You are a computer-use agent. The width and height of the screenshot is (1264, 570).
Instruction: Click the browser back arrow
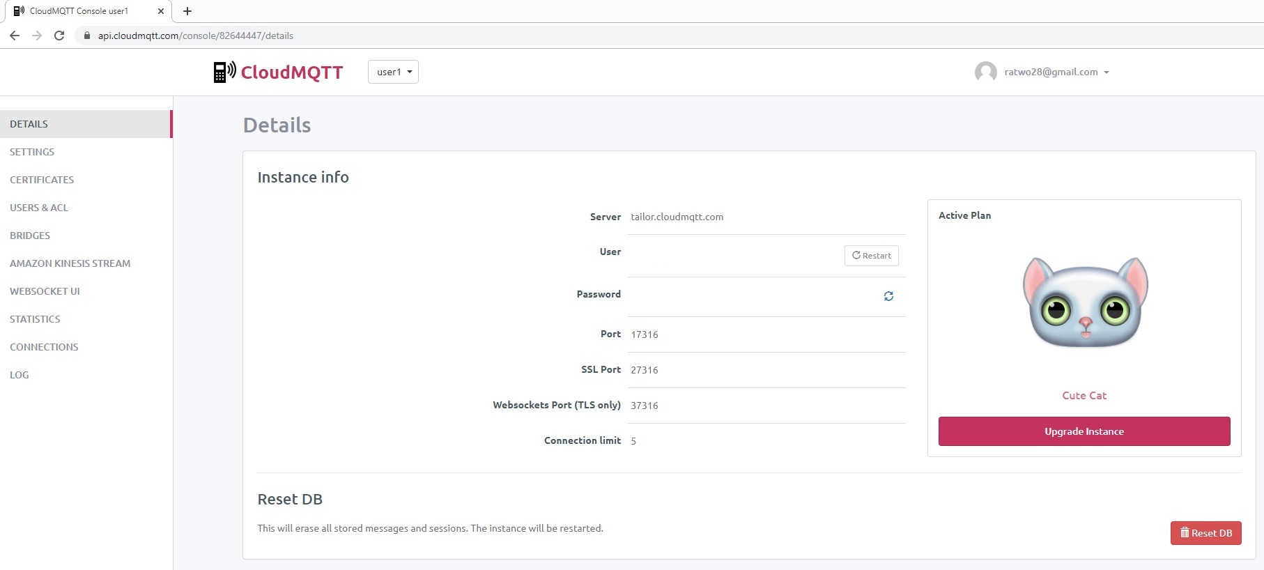click(x=15, y=36)
